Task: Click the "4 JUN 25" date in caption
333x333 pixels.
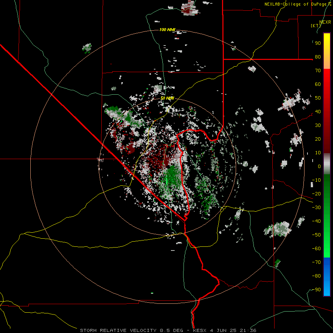Action: (223, 330)
